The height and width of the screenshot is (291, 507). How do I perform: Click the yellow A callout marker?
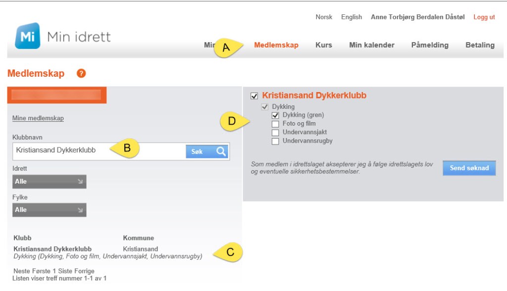(x=227, y=48)
